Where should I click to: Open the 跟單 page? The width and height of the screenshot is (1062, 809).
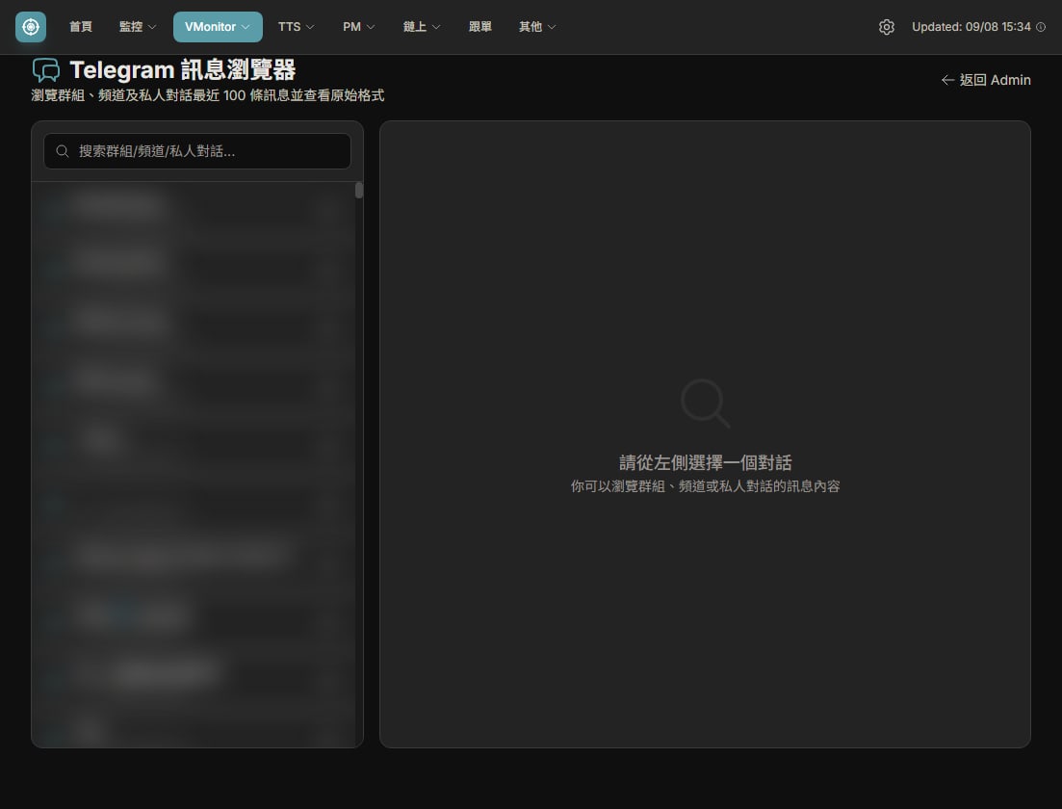click(x=480, y=27)
